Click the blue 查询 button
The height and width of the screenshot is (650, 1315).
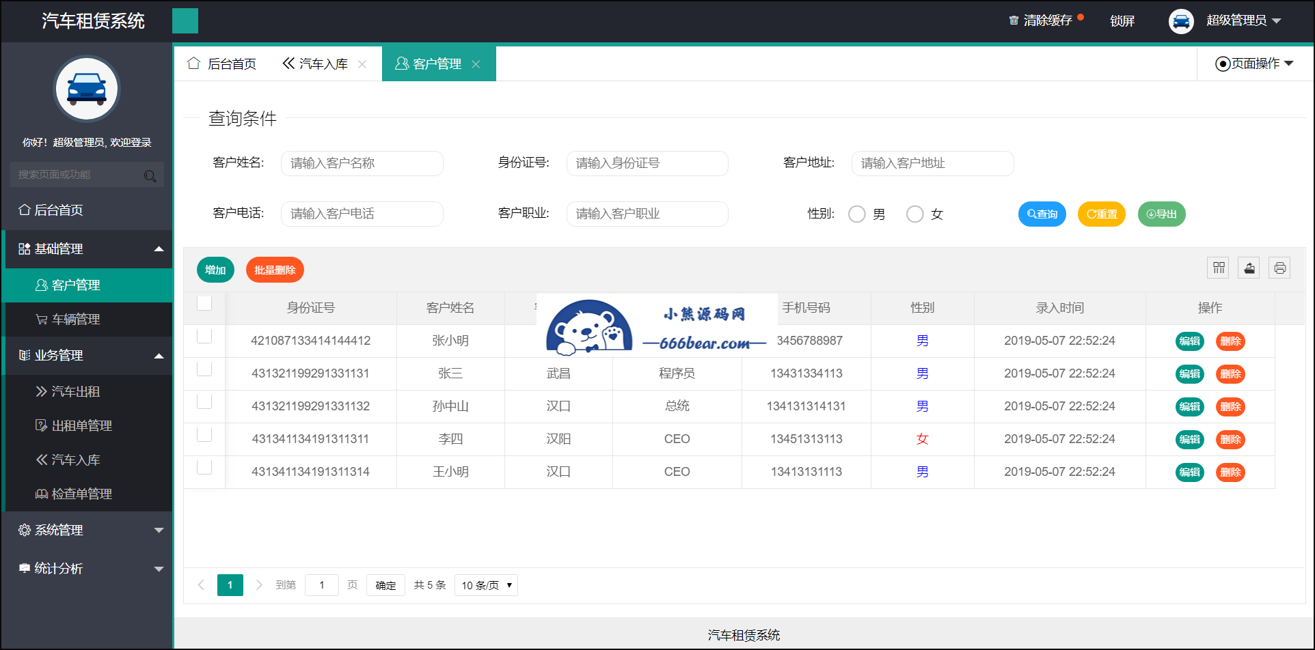pos(1042,214)
